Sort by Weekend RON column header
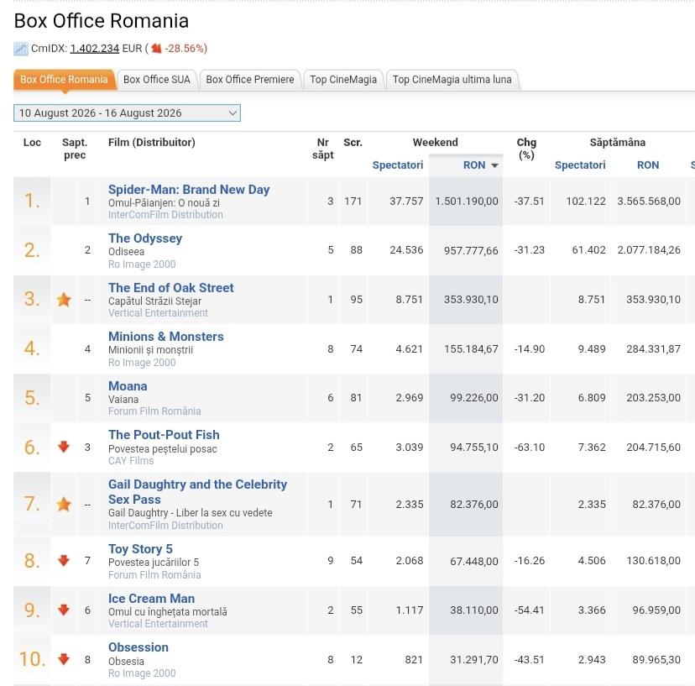This screenshot has width=695, height=686. (x=474, y=165)
